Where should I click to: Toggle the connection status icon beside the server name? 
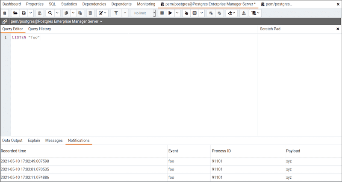click(x=5, y=21)
